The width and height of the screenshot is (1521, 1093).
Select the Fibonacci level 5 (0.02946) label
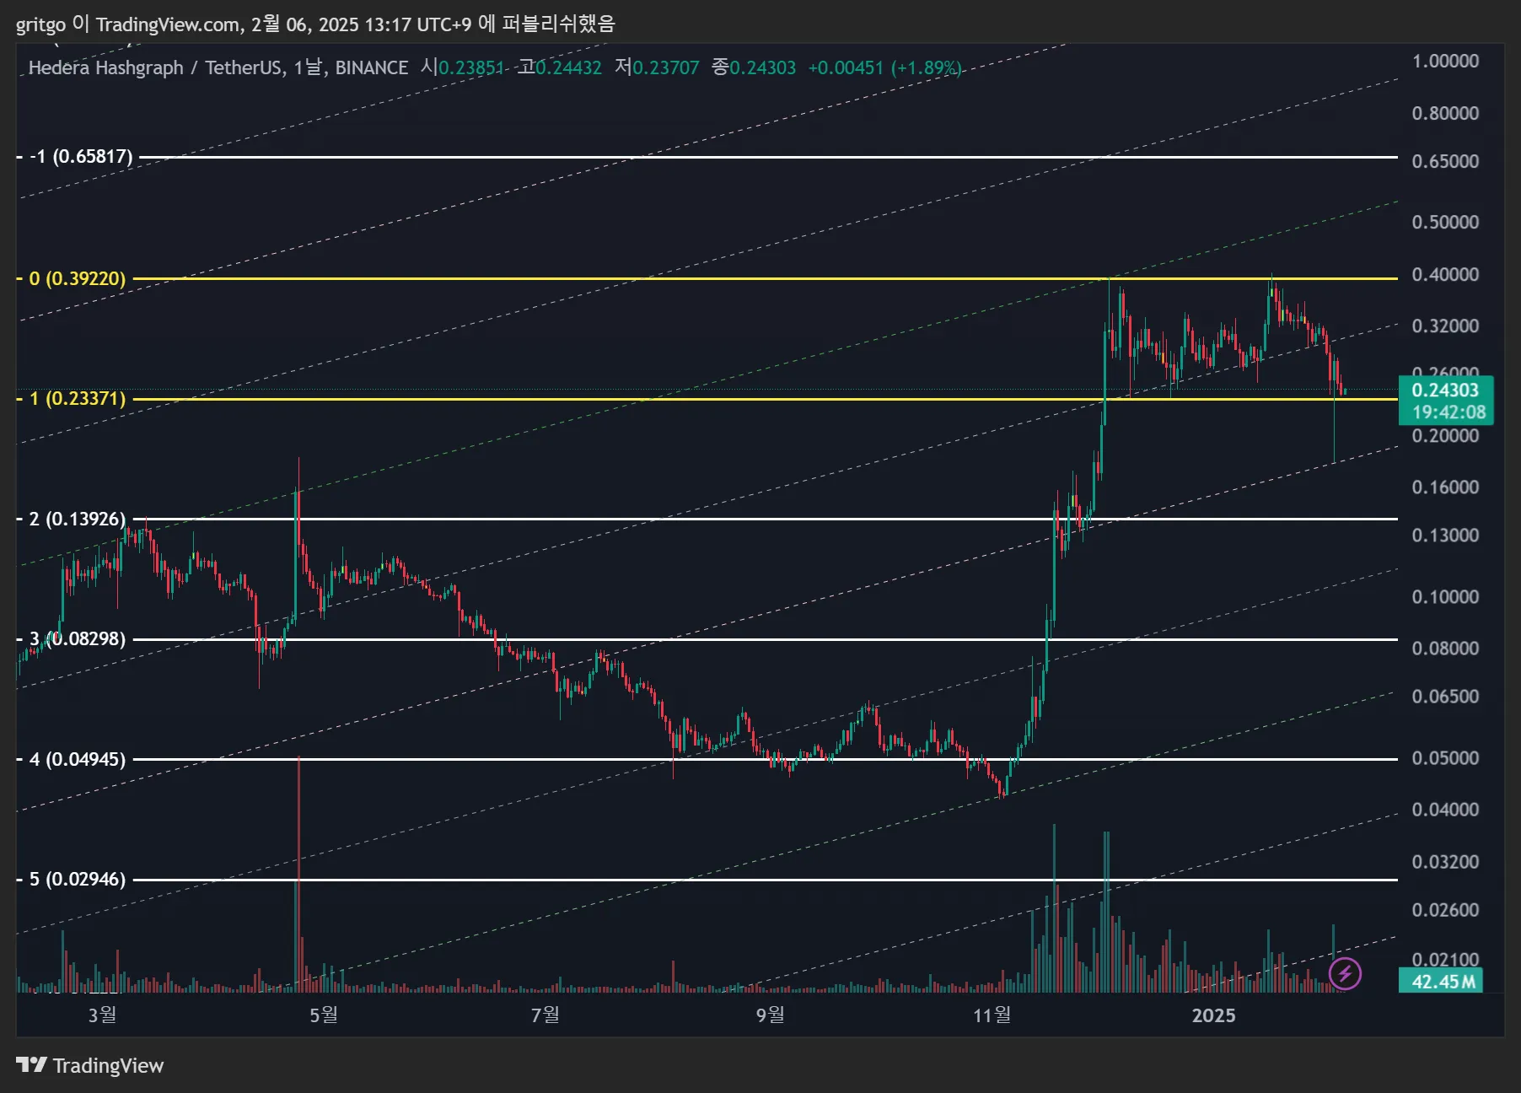pyautogui.click(x=78, y=880)
